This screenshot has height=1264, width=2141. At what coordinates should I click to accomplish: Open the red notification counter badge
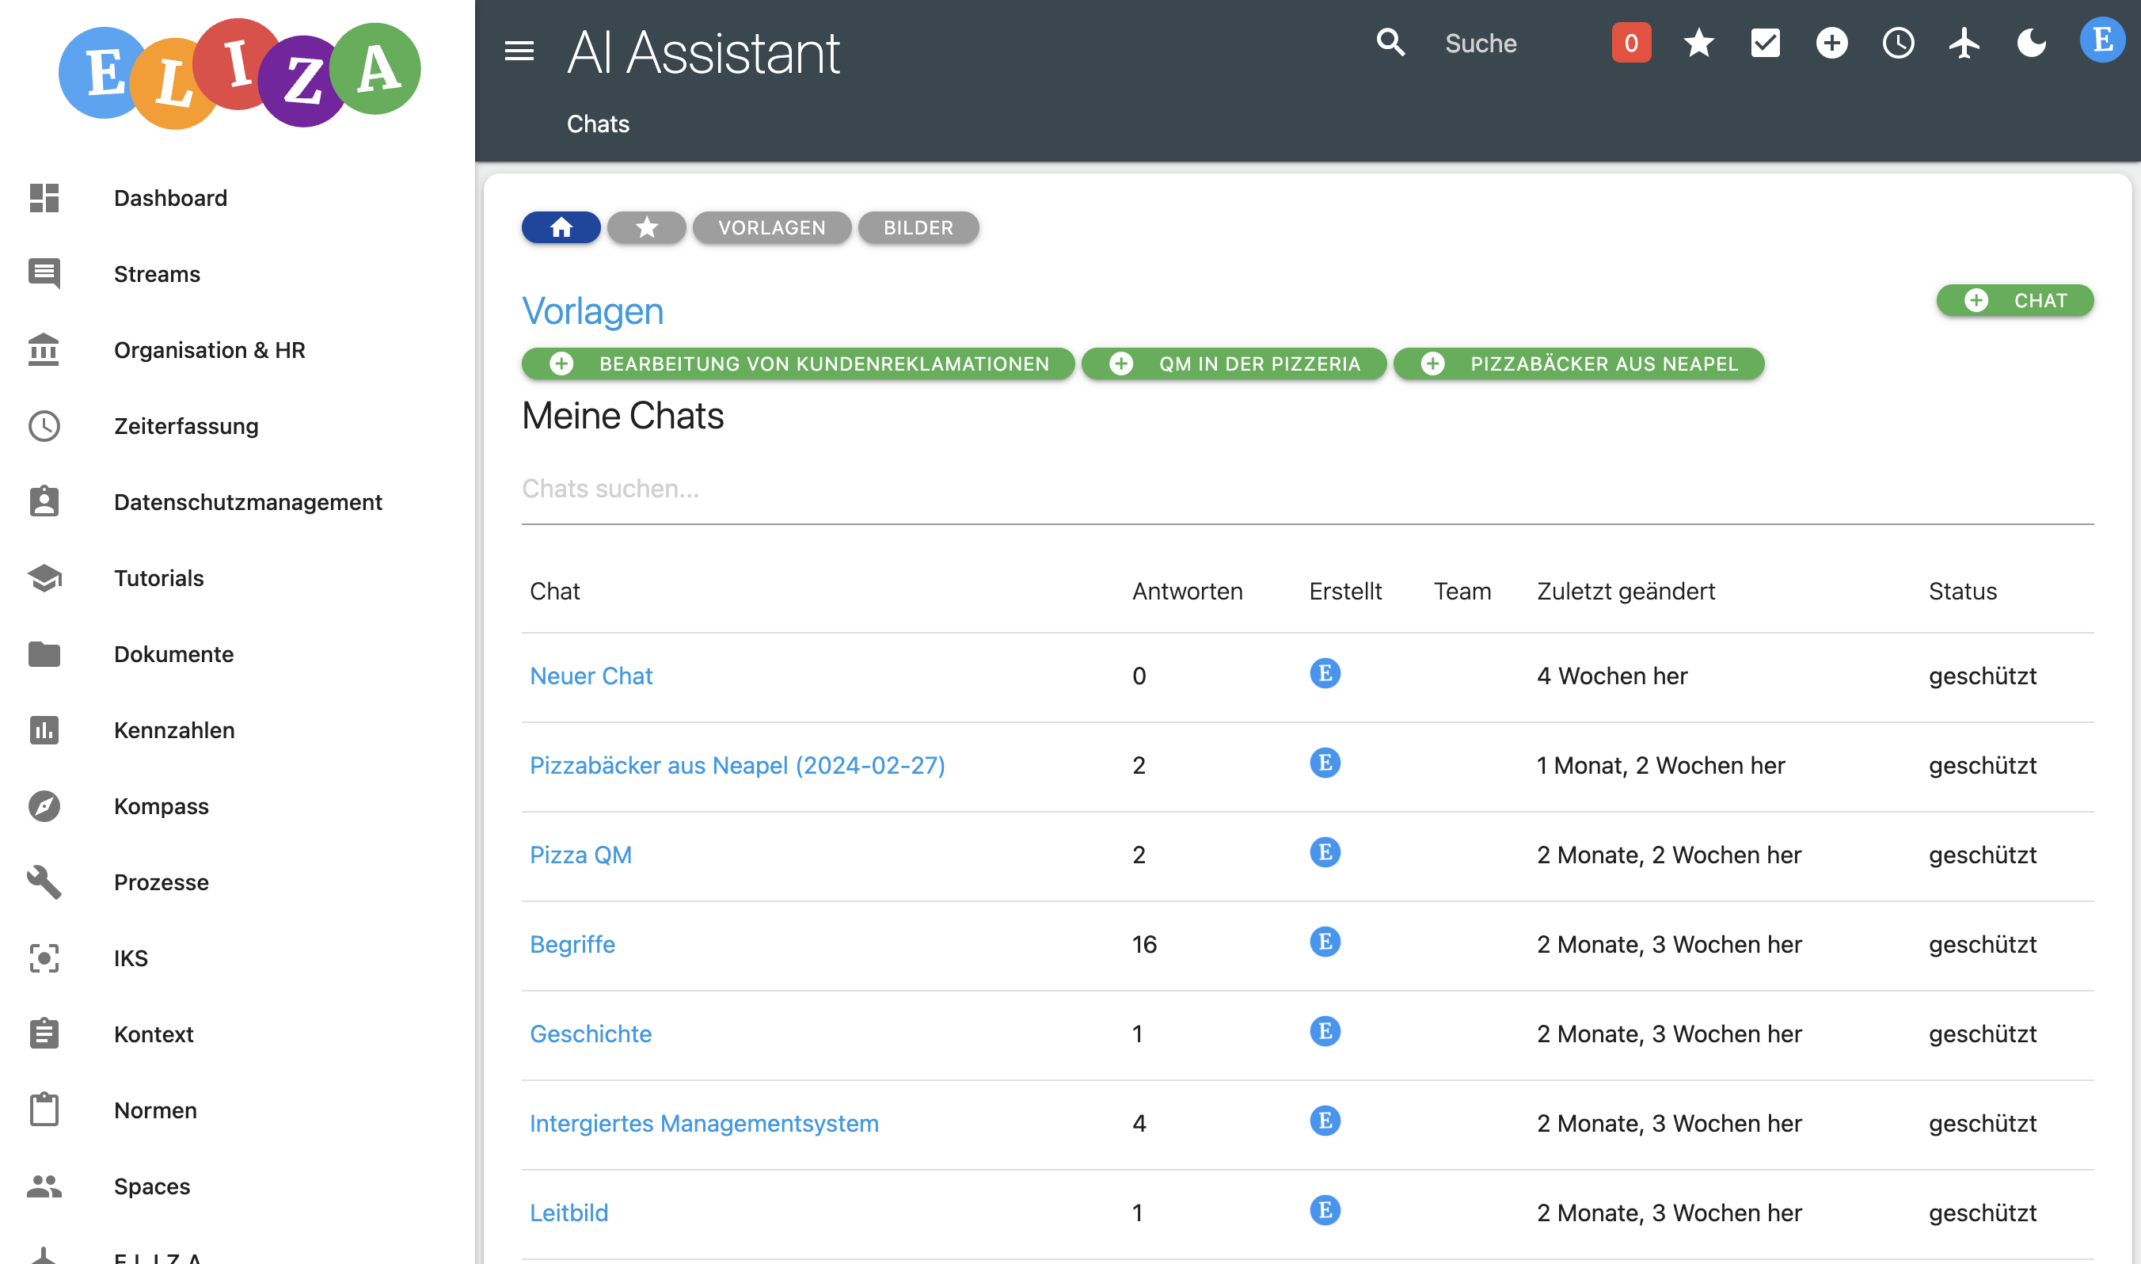(1630, 43)
